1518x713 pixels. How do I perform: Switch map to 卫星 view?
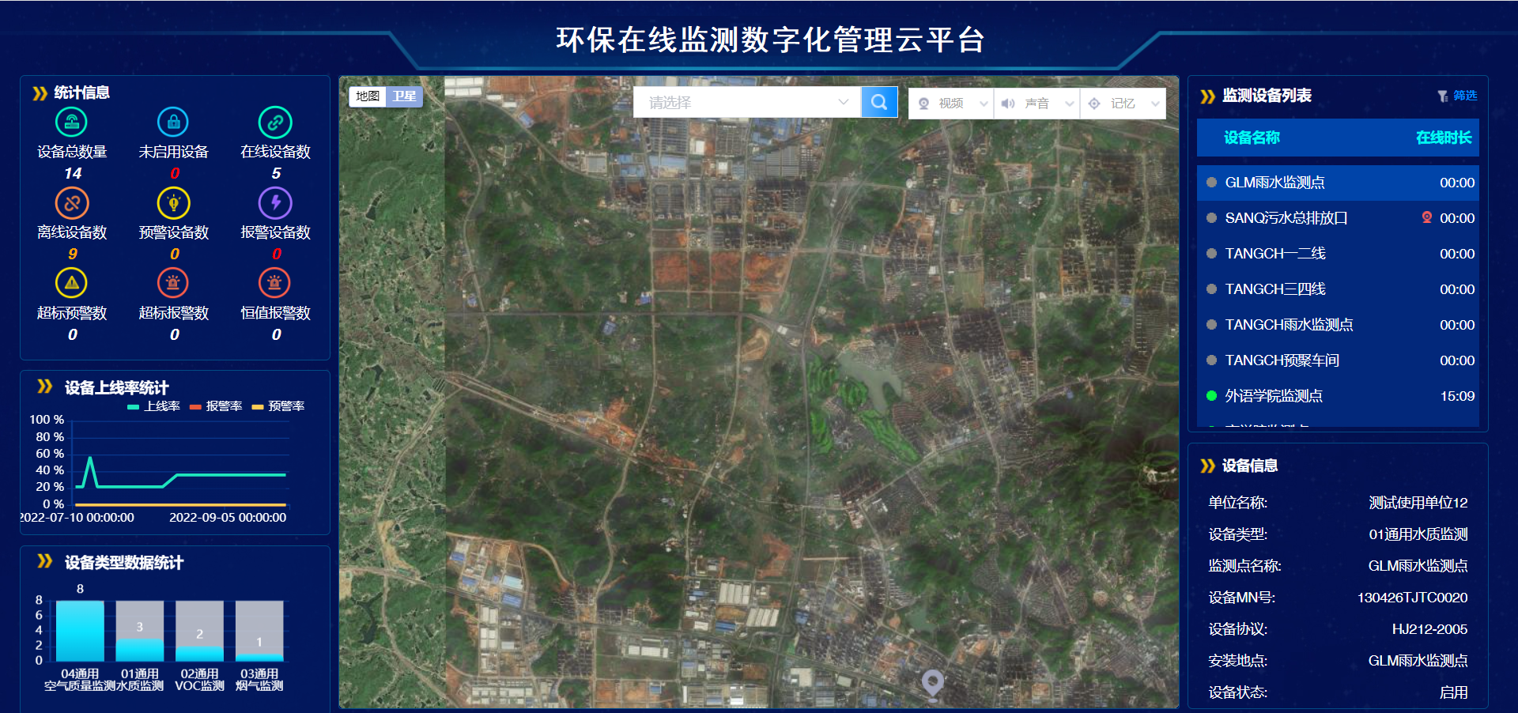coord(405,96)
